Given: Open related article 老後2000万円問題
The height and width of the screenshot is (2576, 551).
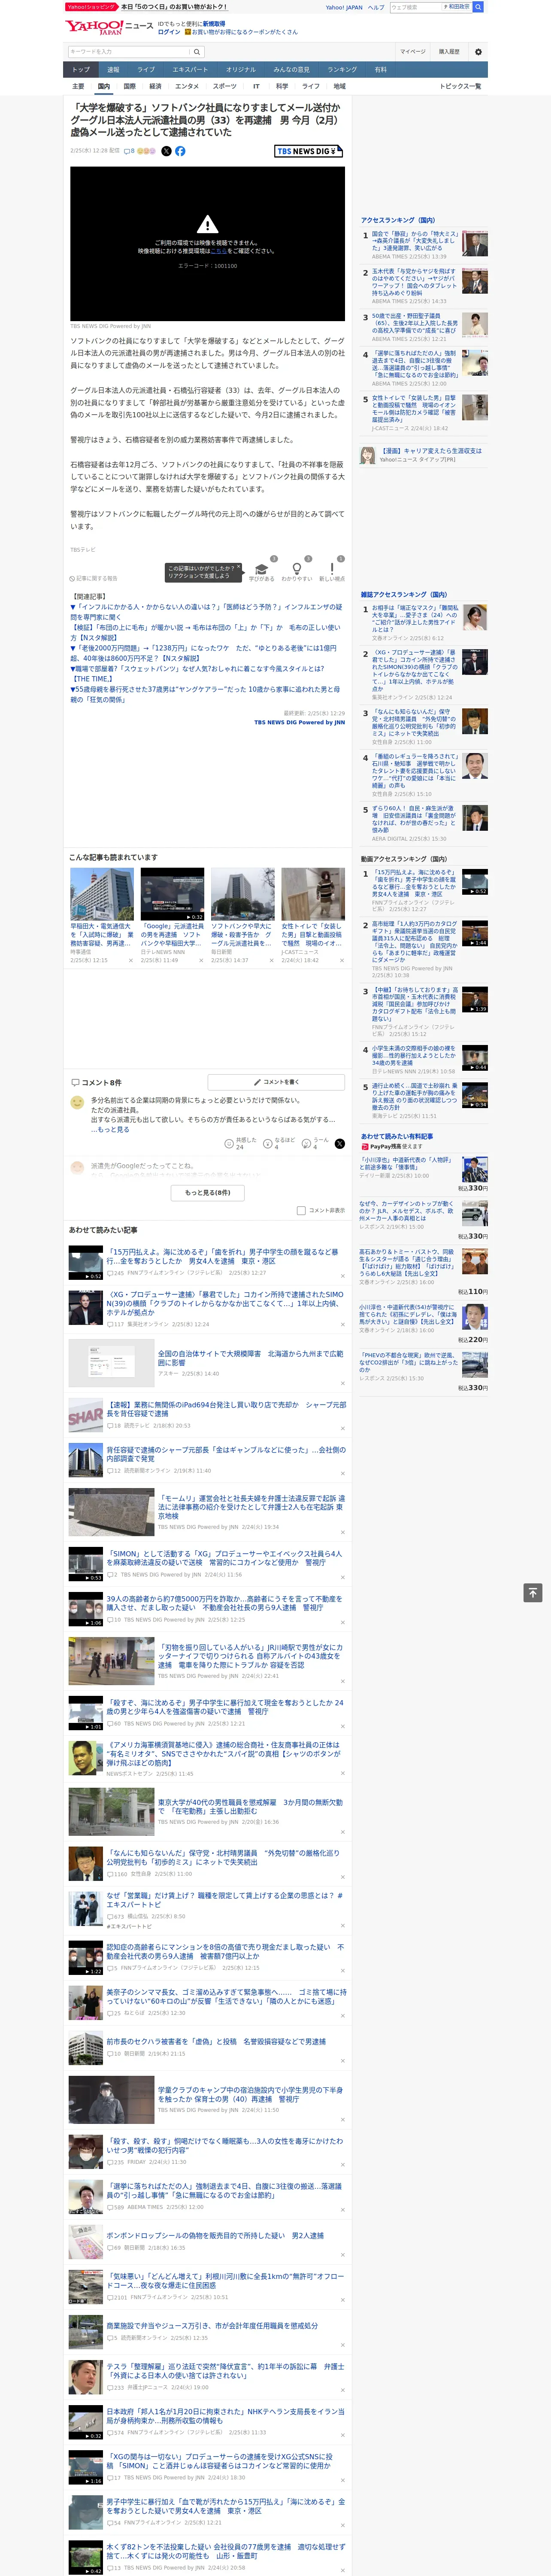Looking at the screenshot, I should click(x=203, y=653).
